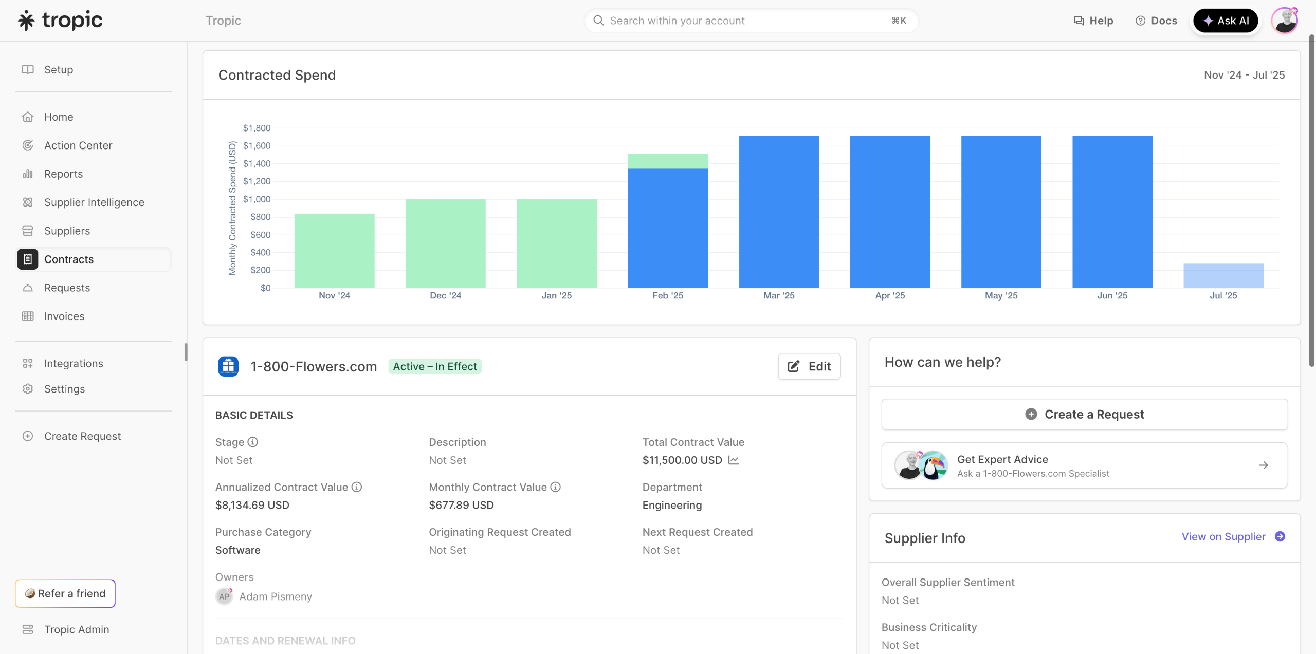Screen dimensions: 1316x654
Task: Click the Refer a friend button
Action: tap(65, 593)
